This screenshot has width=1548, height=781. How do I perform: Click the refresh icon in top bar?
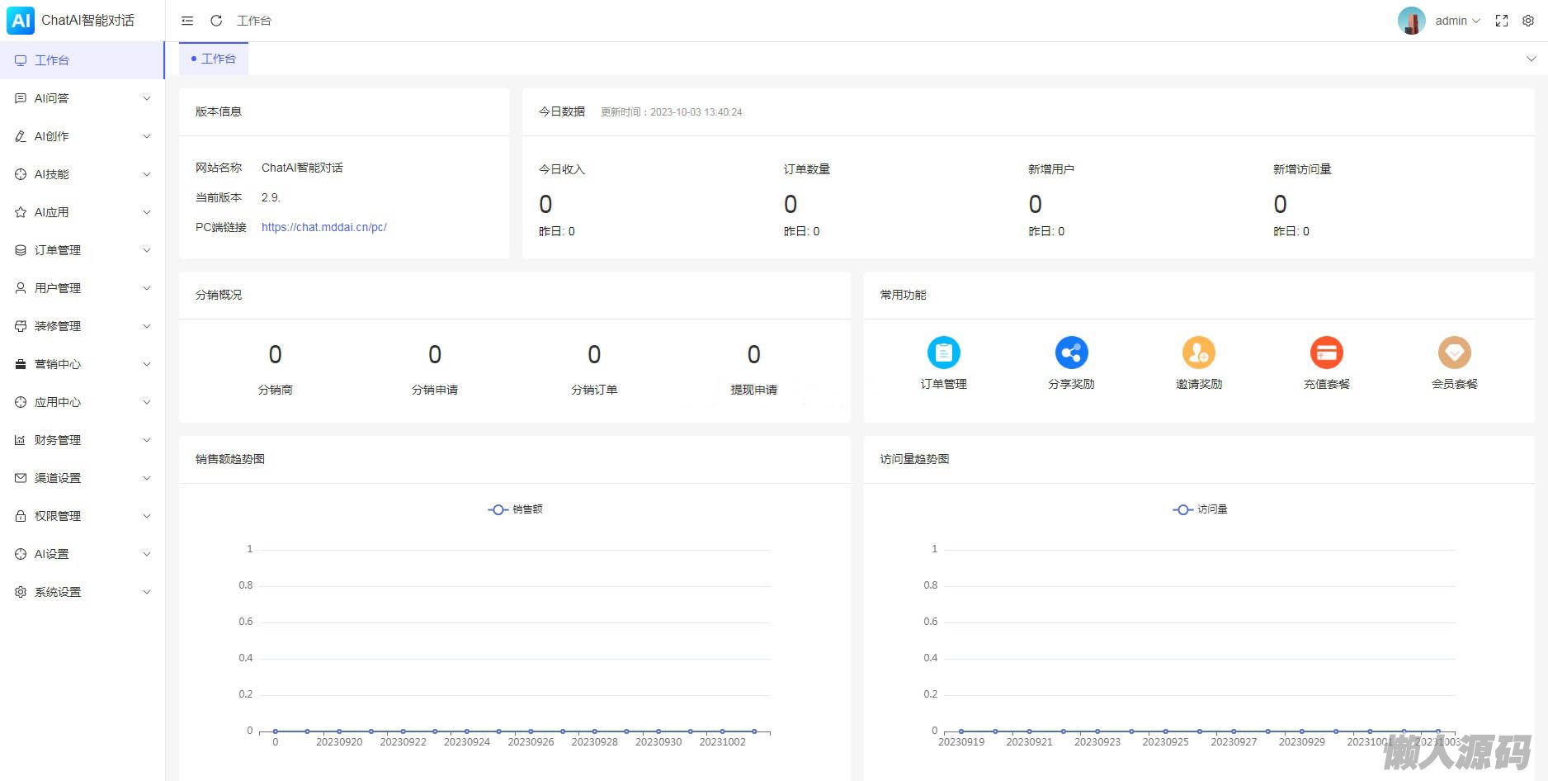[x=216, y=21]
